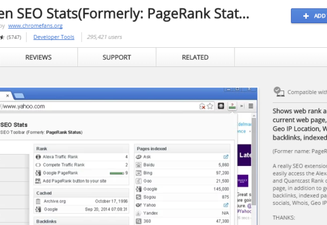Close the browser tab in the screenshot

7,96
